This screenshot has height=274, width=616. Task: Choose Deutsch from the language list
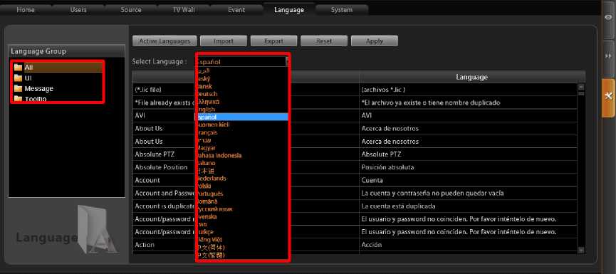pyautogui.click(x=242, y=94)
